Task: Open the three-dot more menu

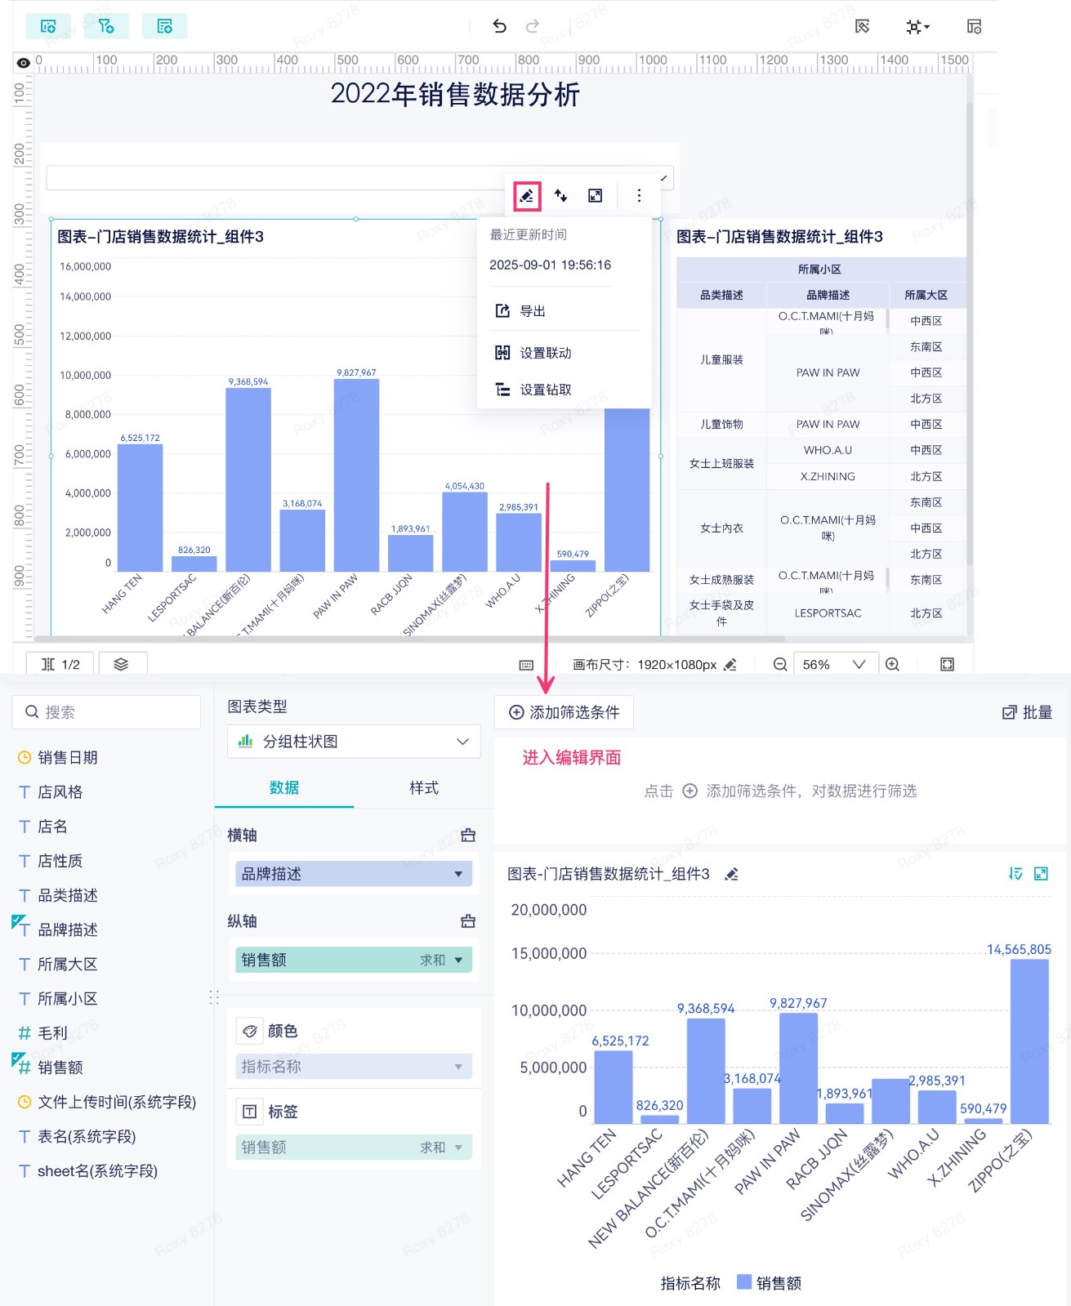Action: point(639,195)
